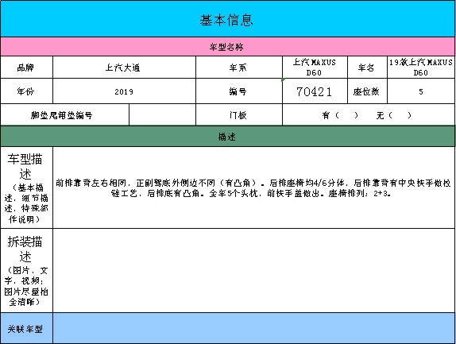Select the 脚垫尾箱垫编号 label cell
The image size is (456, 344).
[x=64, y=115]
